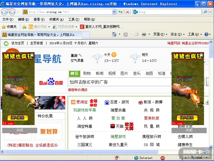Viewport: 214px width, 161px height.
Task: Open Favorites with the yellow star icon
Action: (x=4, y=27)
